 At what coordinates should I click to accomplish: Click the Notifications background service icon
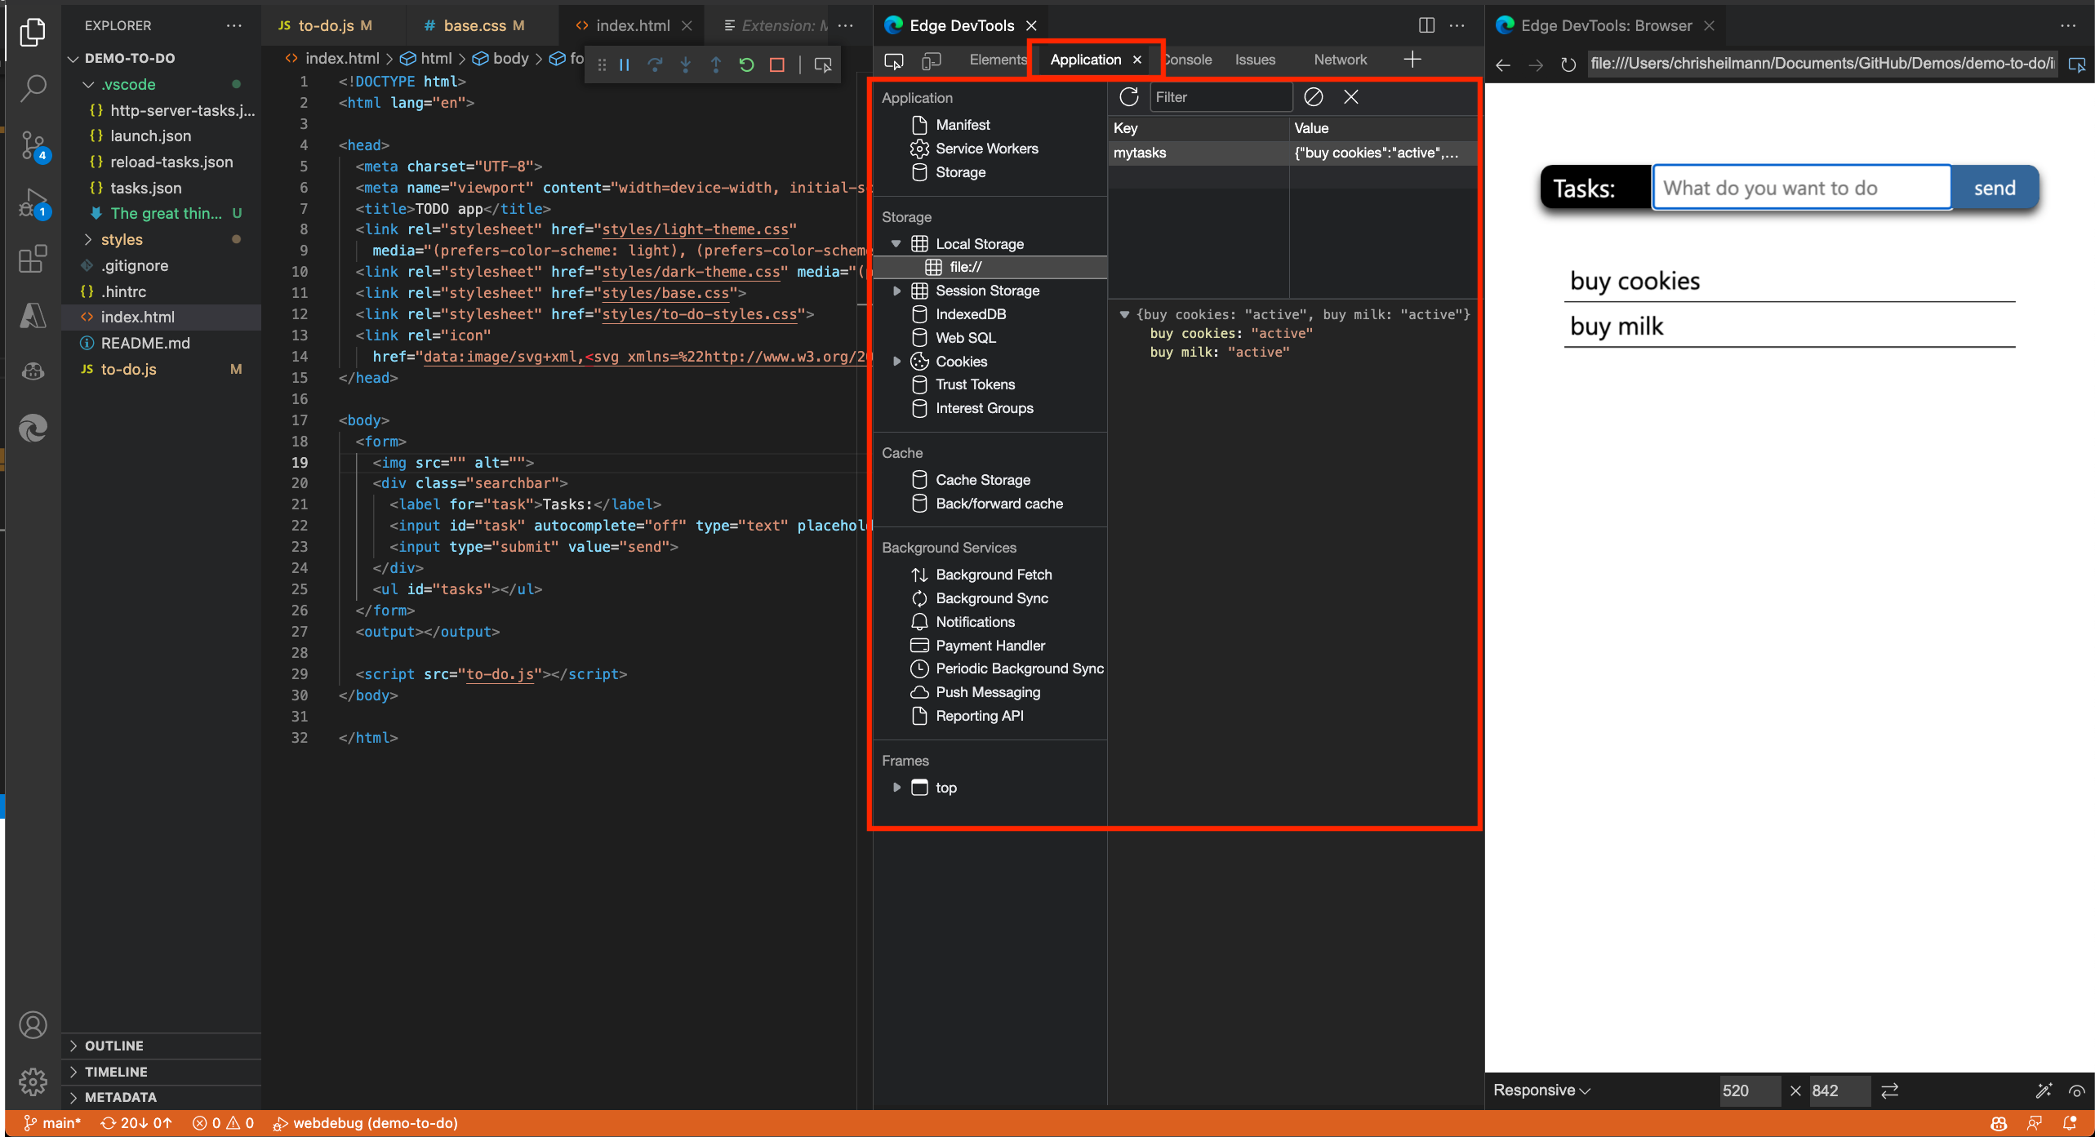tap(920, 622)
